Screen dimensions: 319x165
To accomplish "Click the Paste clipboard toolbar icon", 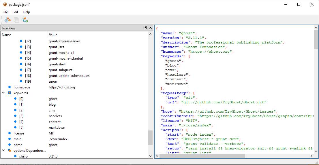I will pos(25,20).
